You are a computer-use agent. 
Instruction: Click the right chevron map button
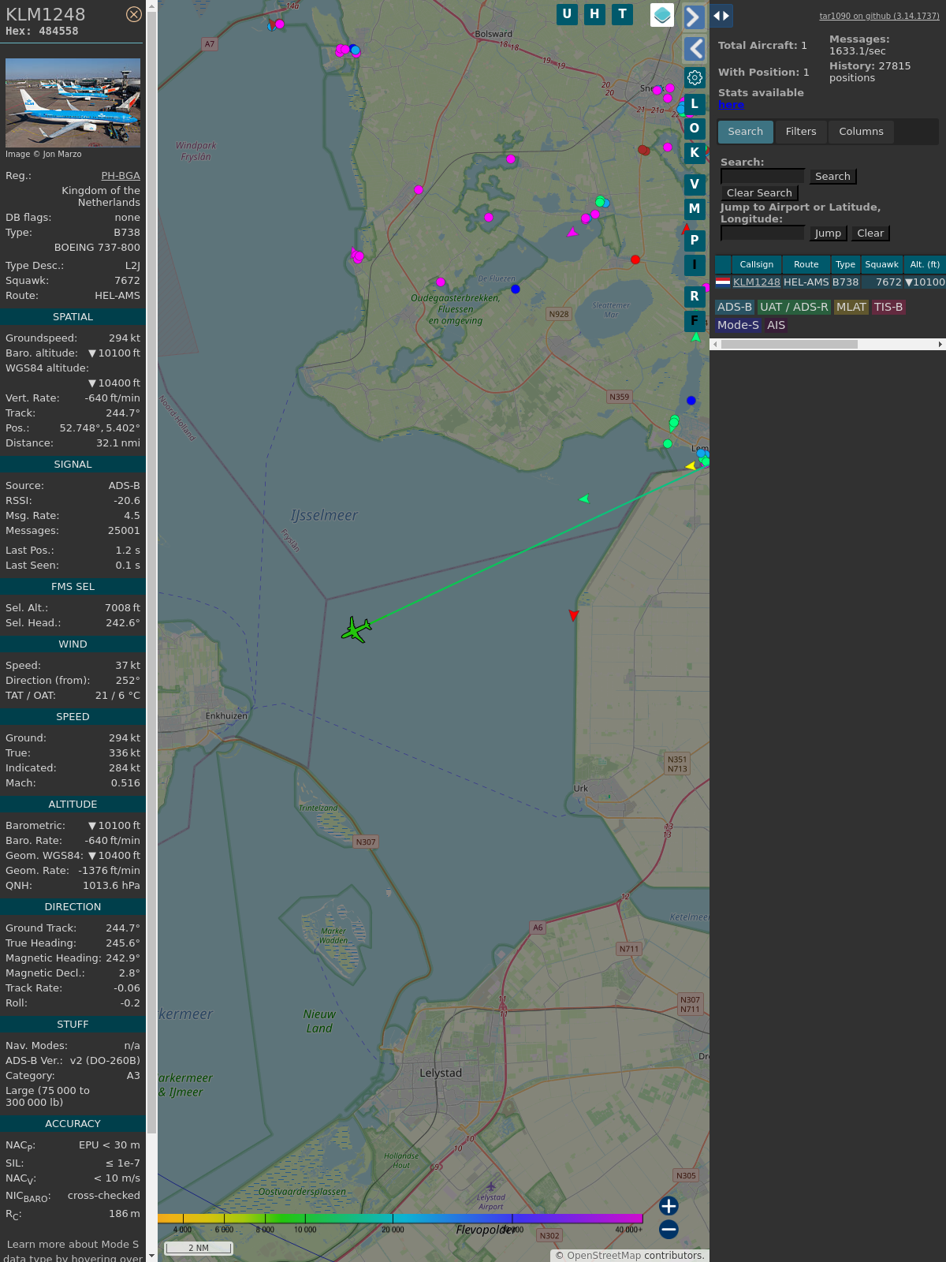pos(694,17)
